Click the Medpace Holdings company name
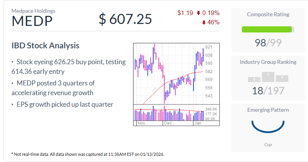The height and width of the screenshot is (162, 308). [x=33, y=11]
